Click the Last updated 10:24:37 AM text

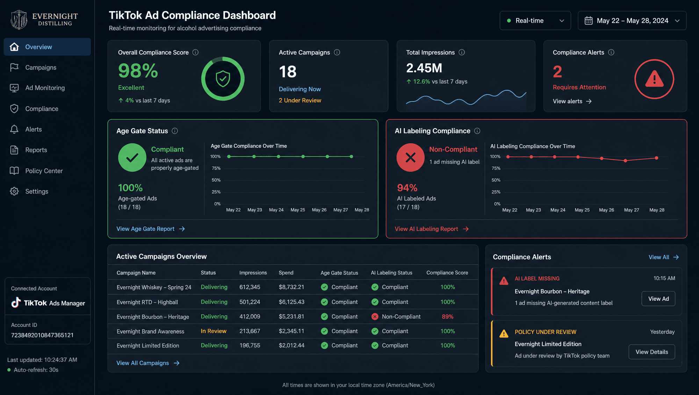click(42, 360)
